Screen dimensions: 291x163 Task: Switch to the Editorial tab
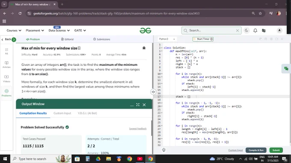[67, 39]
